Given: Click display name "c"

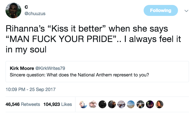Looking at the screenshot, I should [x=26, y=7].
